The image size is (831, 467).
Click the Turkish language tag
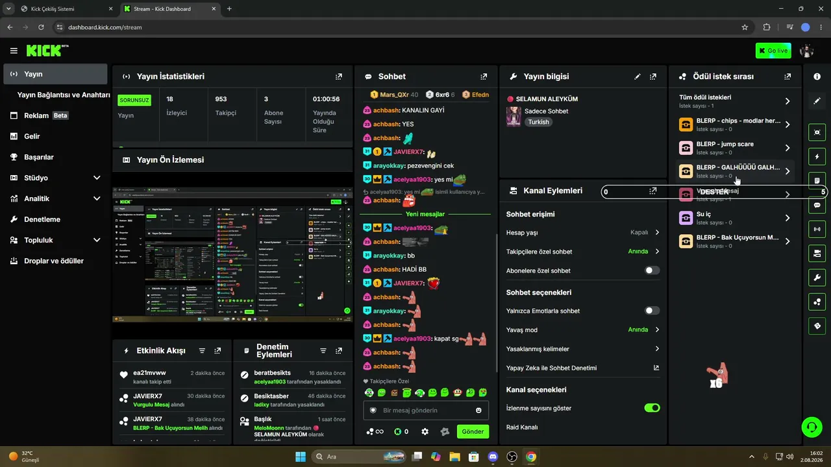(538, 122)
